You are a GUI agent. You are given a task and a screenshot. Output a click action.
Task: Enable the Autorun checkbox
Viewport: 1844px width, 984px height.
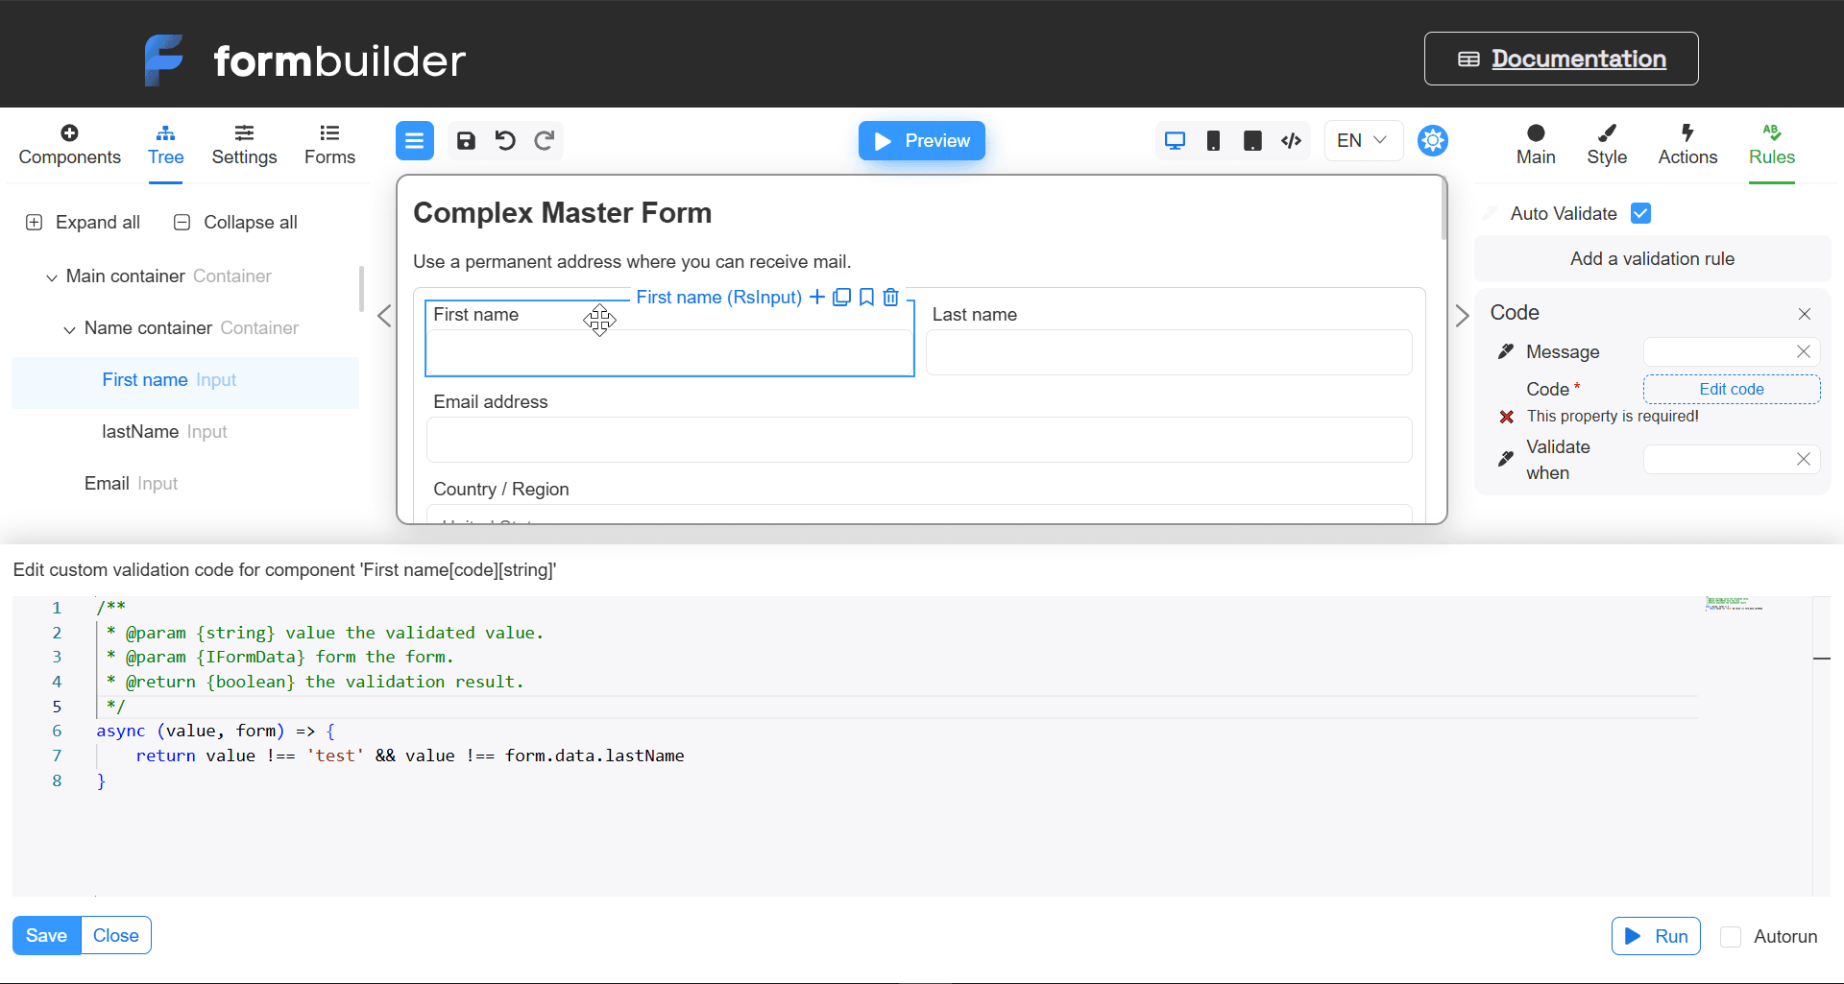[x=1731, y=937]
